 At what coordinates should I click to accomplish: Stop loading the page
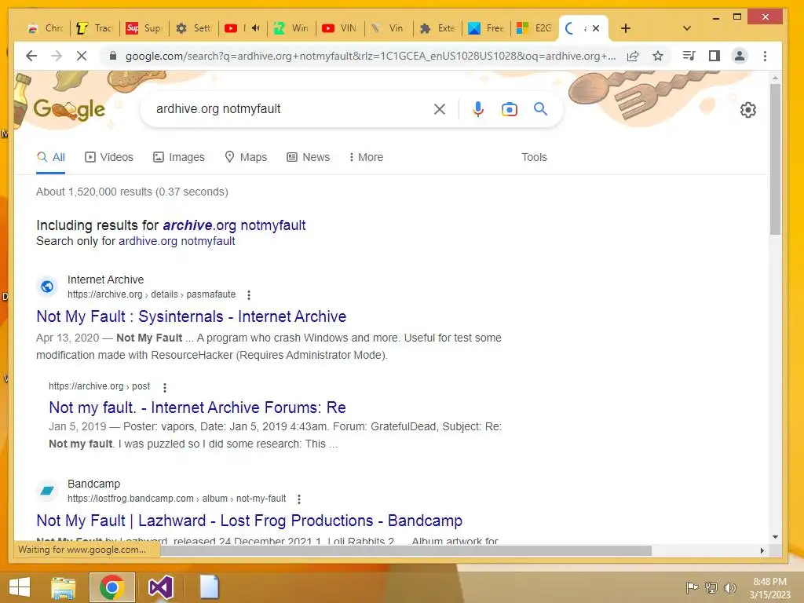pos(82,56)
